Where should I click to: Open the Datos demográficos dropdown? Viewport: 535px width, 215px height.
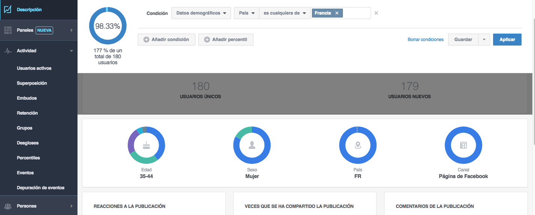[201, 13]
